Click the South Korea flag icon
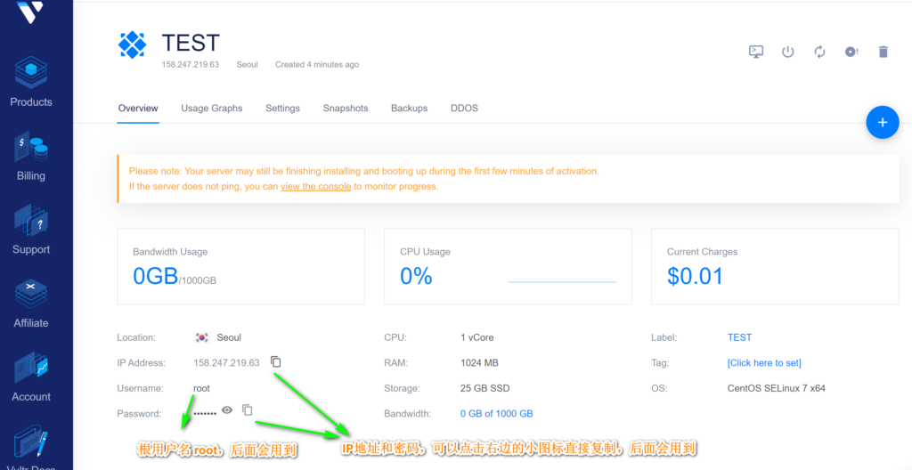Viewport: 912px width, 470px height. (x=202, y=337)
